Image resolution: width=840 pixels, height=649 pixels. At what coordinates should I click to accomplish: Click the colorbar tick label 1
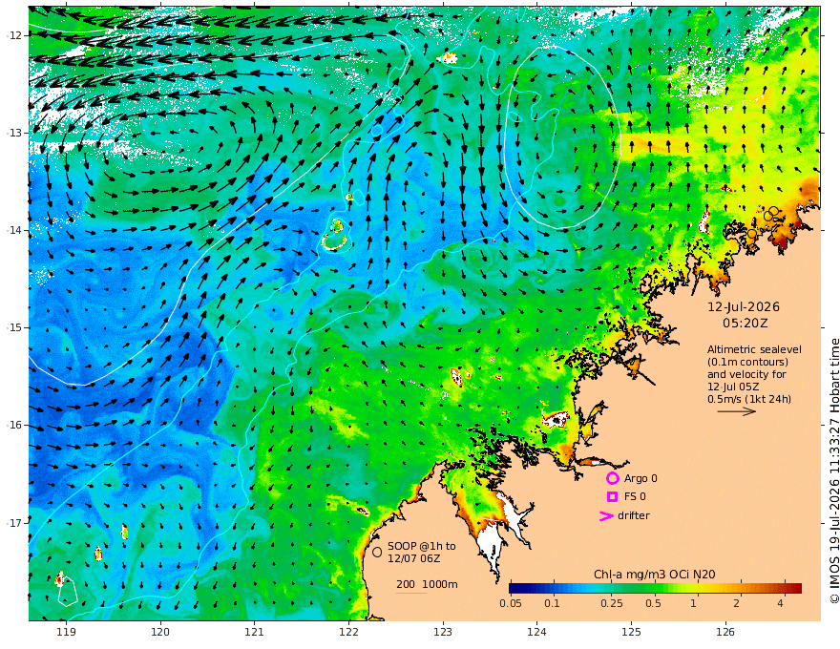click(x=693, y=603)
